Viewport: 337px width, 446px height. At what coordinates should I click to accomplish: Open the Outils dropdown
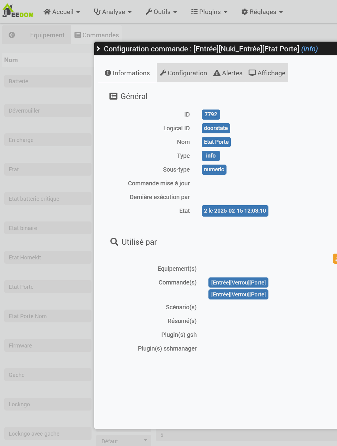[161, 12]
